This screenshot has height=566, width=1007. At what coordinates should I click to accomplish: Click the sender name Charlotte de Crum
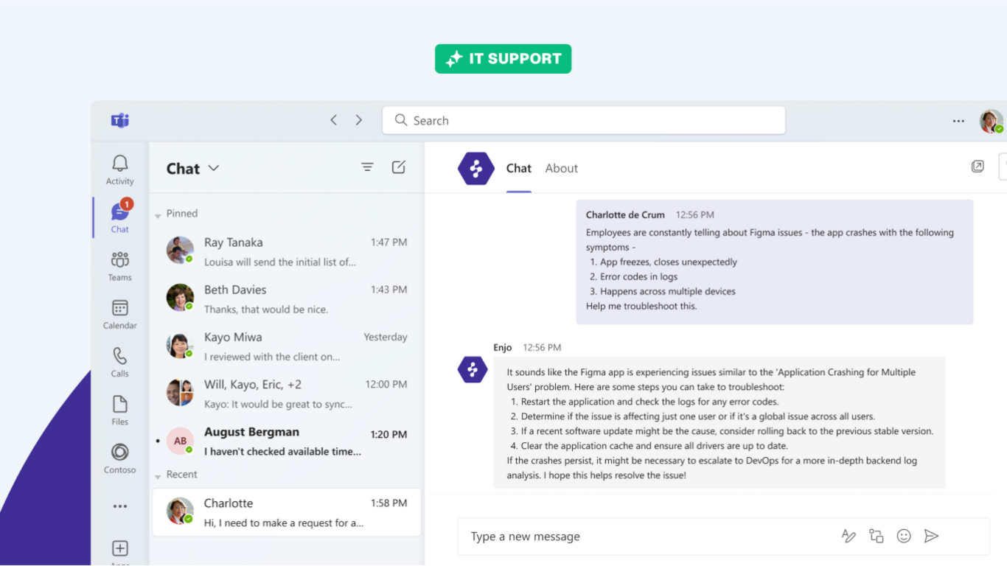(625, 215)
